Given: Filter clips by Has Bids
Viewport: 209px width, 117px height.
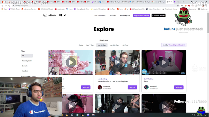Looking at the screenshot, I should coord(25,71).
